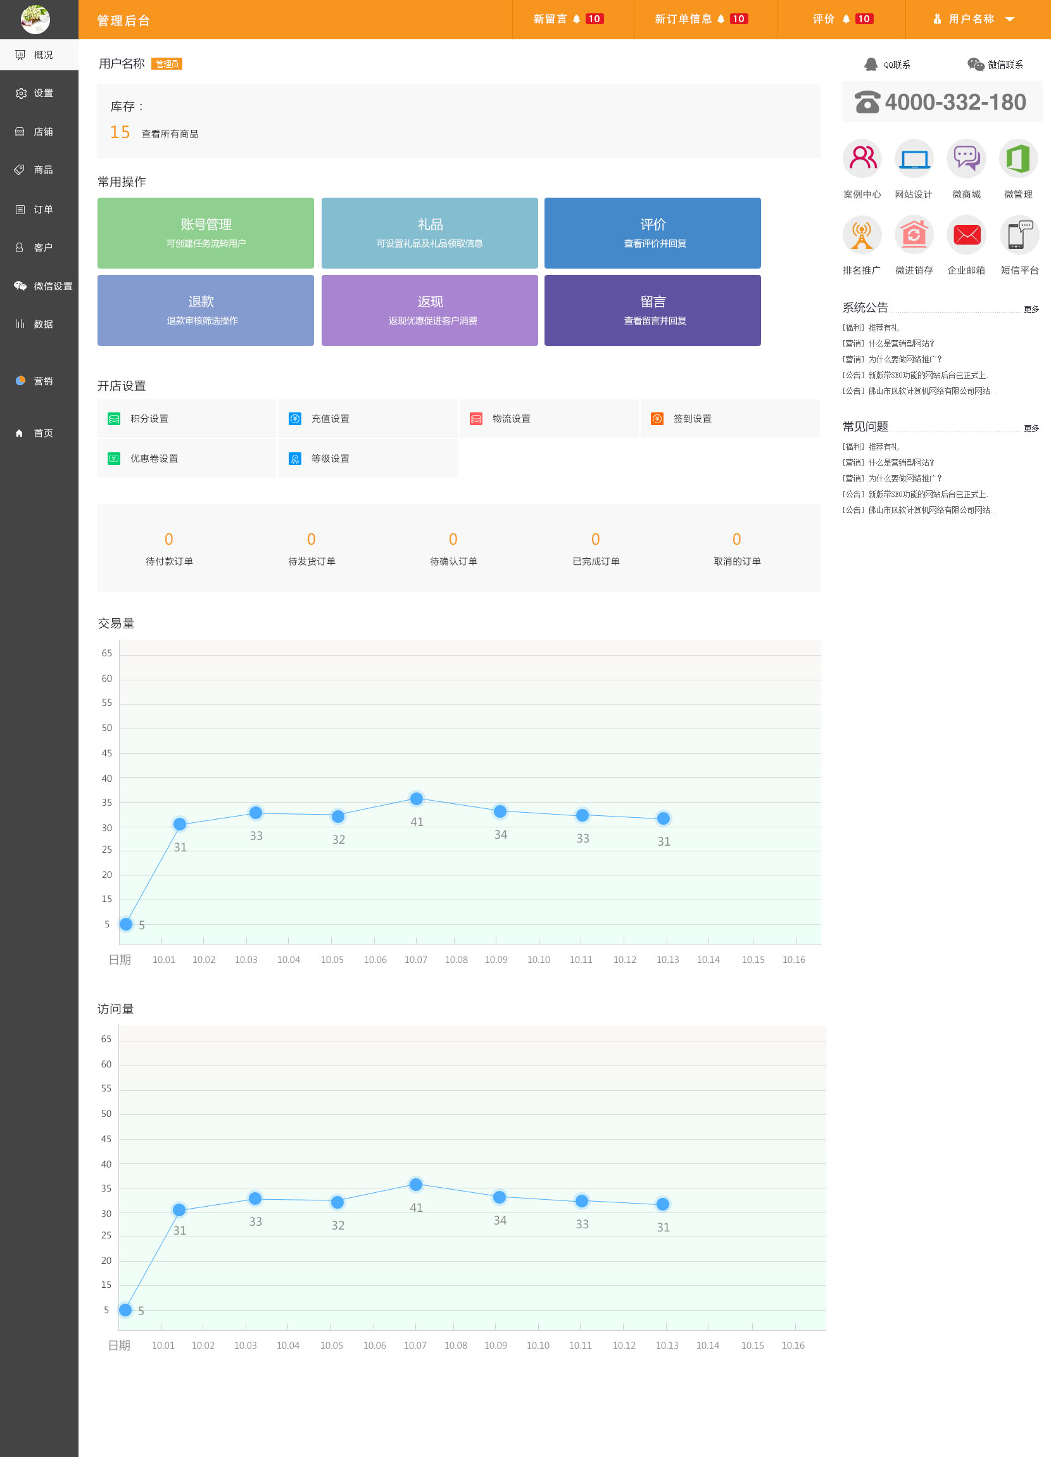The height and width of the screenshot is (1457, 1051).
Task: Click the 网站设计 laptop icon
Action: tap(914, 158)
